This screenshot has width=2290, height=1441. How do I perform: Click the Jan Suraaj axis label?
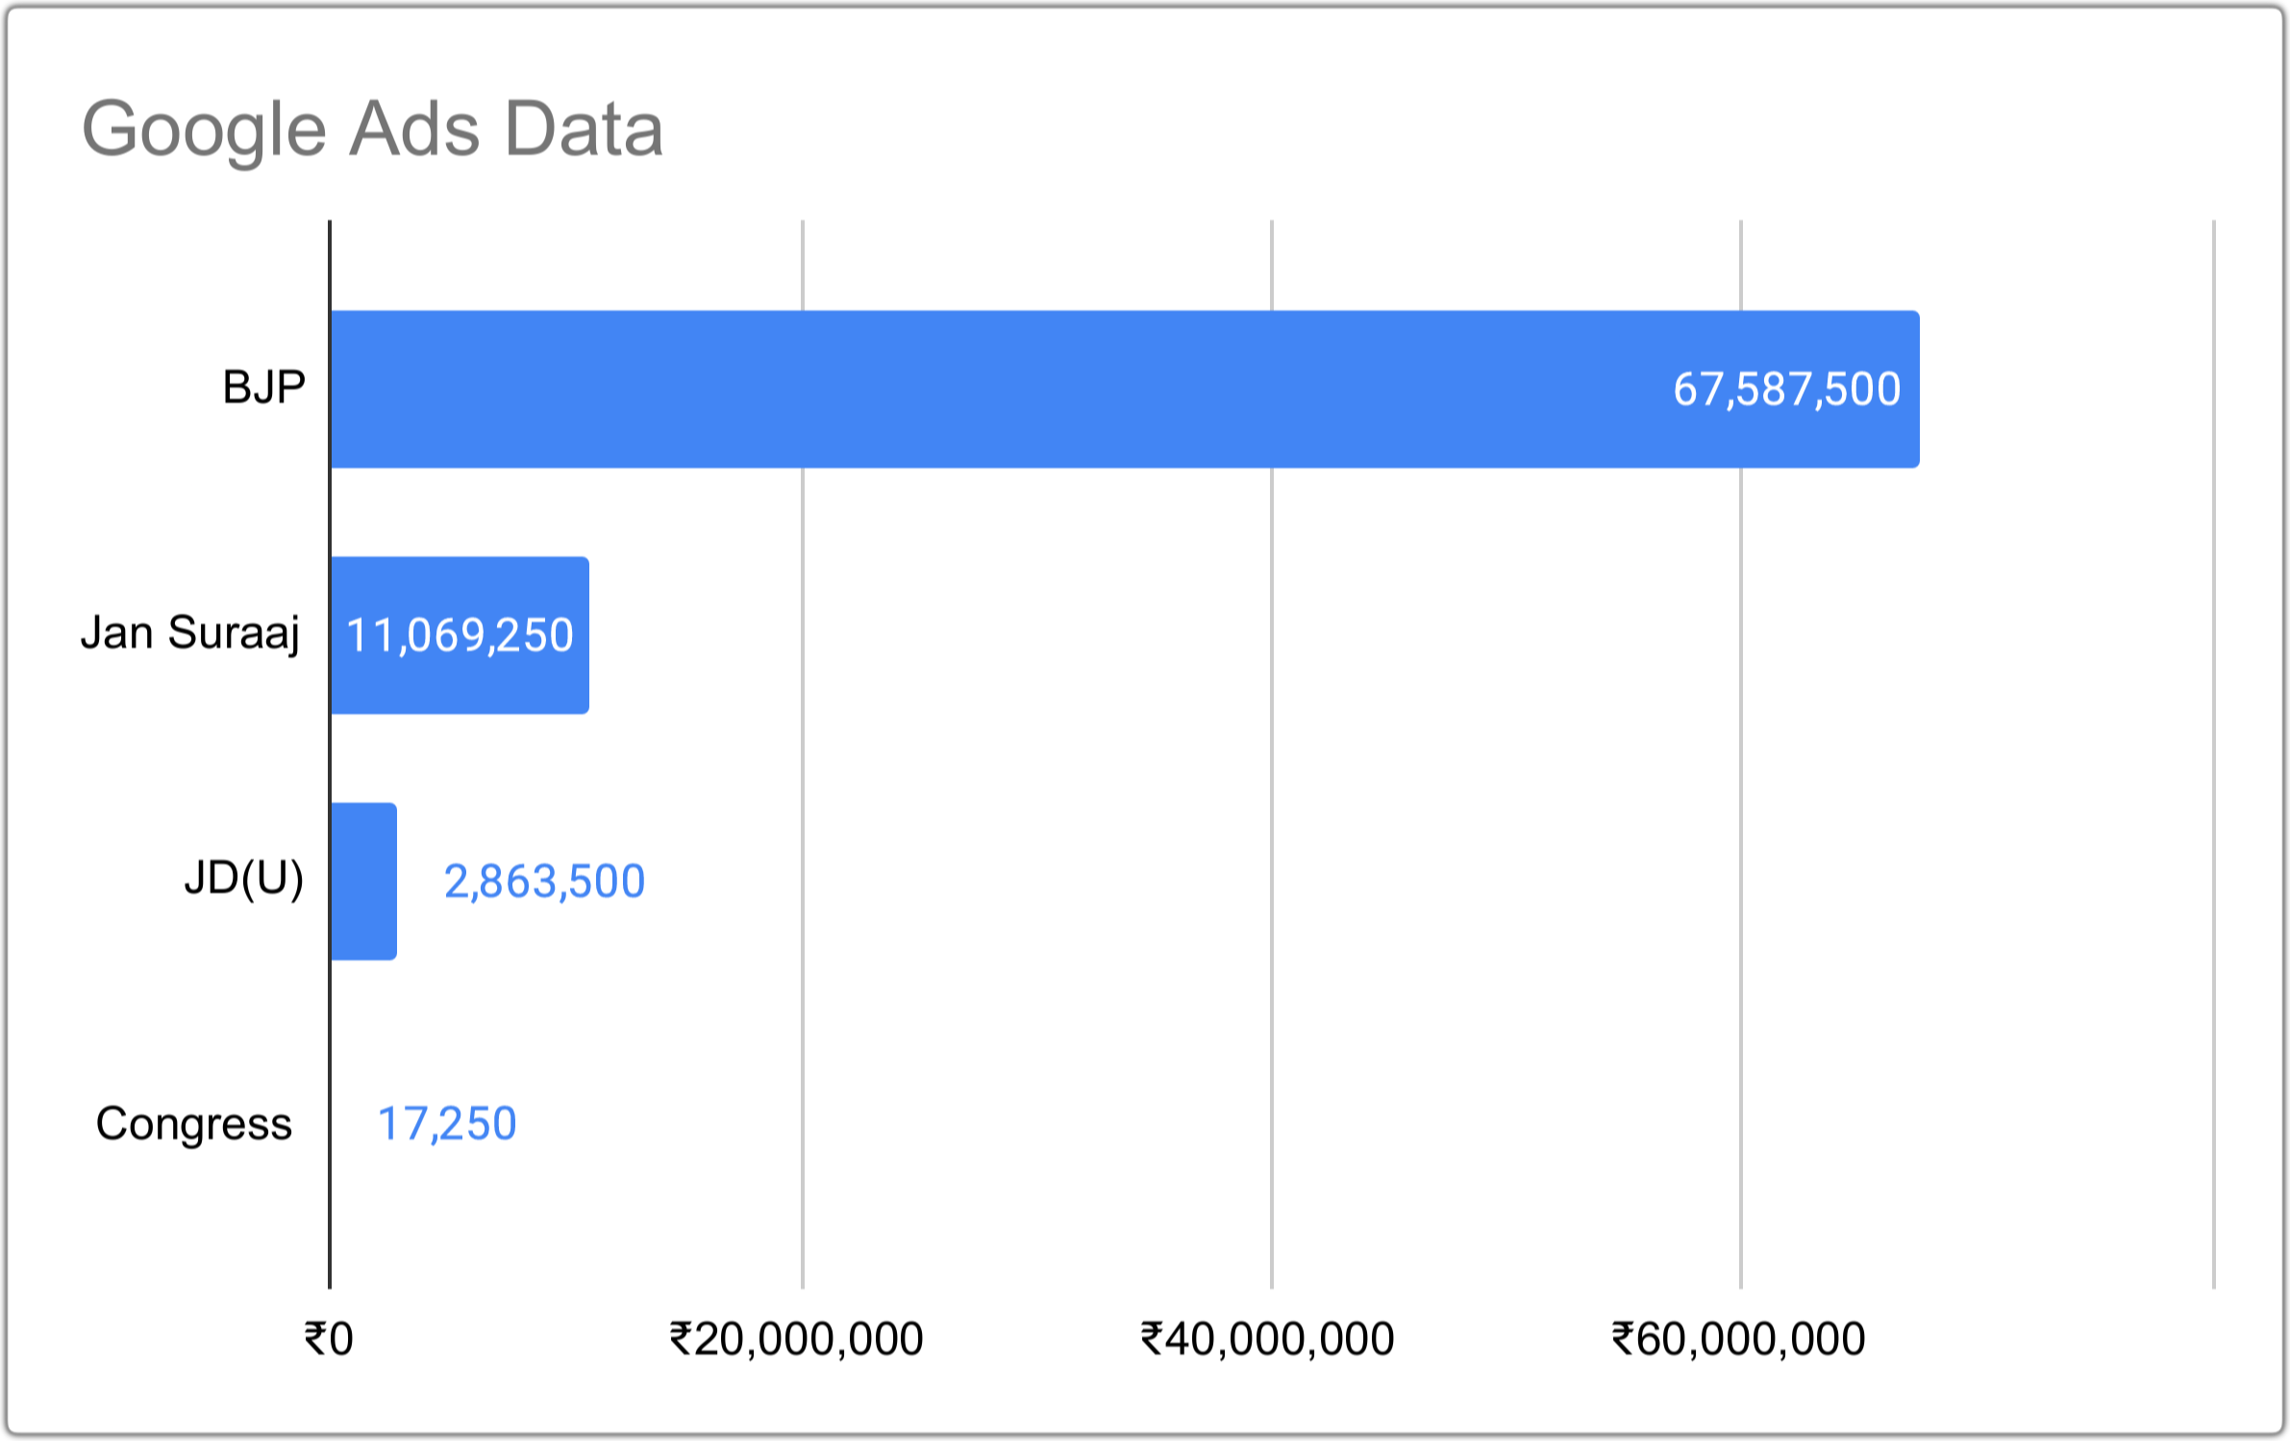pyautogui.click(x=190, y=634)
